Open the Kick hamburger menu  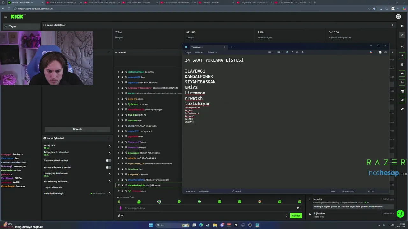pos(5,17)
